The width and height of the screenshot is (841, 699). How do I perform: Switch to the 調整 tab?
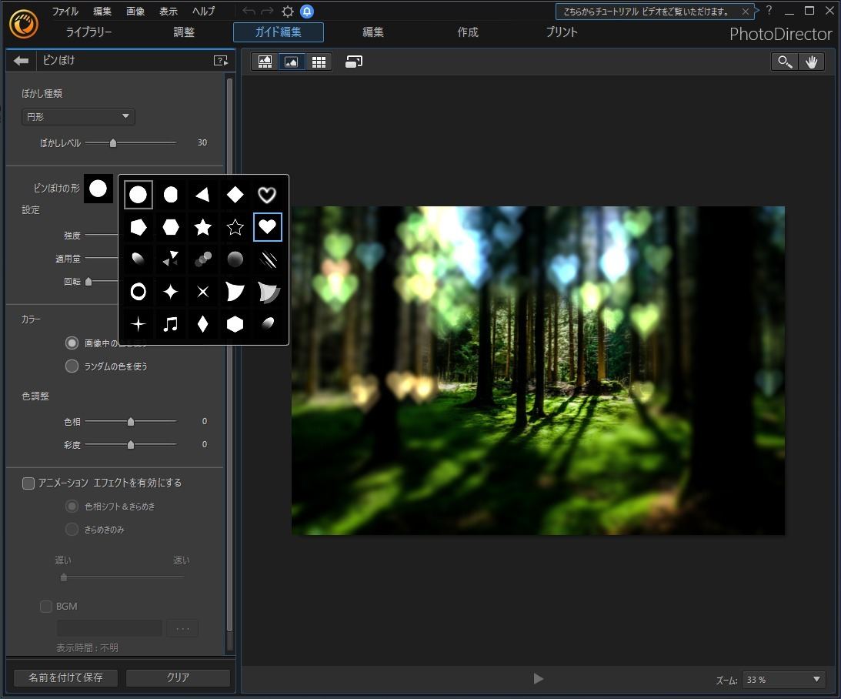pyautogui.click(x=183, y=32)
